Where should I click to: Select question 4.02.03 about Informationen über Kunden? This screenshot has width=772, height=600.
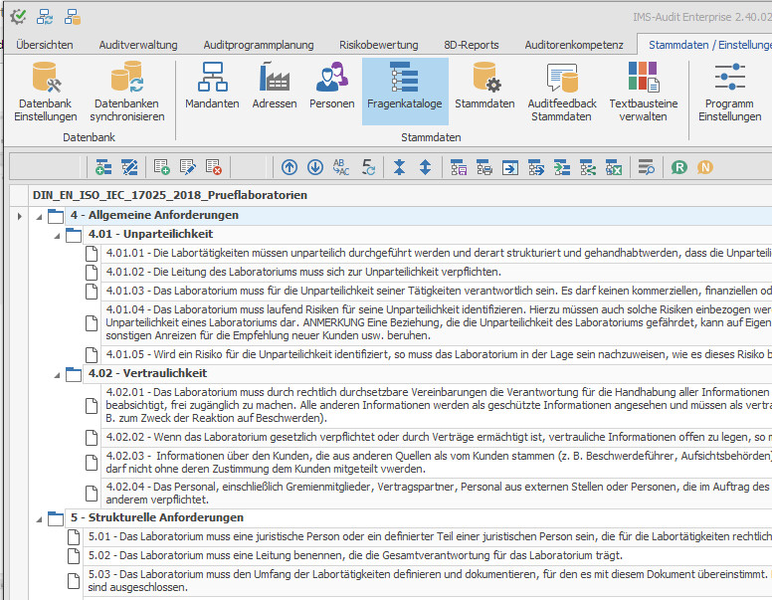click(x=438, y=462)
